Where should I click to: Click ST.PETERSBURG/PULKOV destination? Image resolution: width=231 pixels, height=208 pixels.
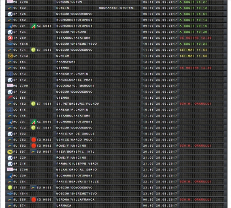[77, 104]
